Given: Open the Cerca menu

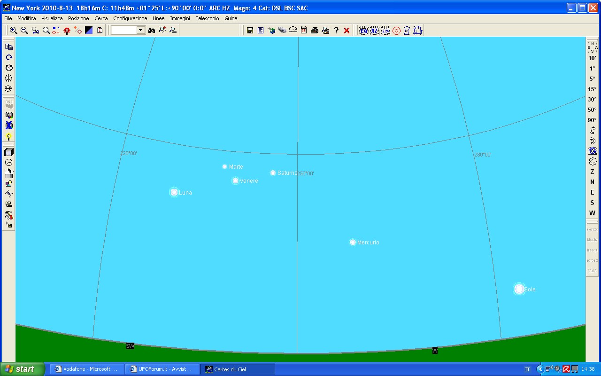Looking at the screenshot, I should click(x=101, y=18).
